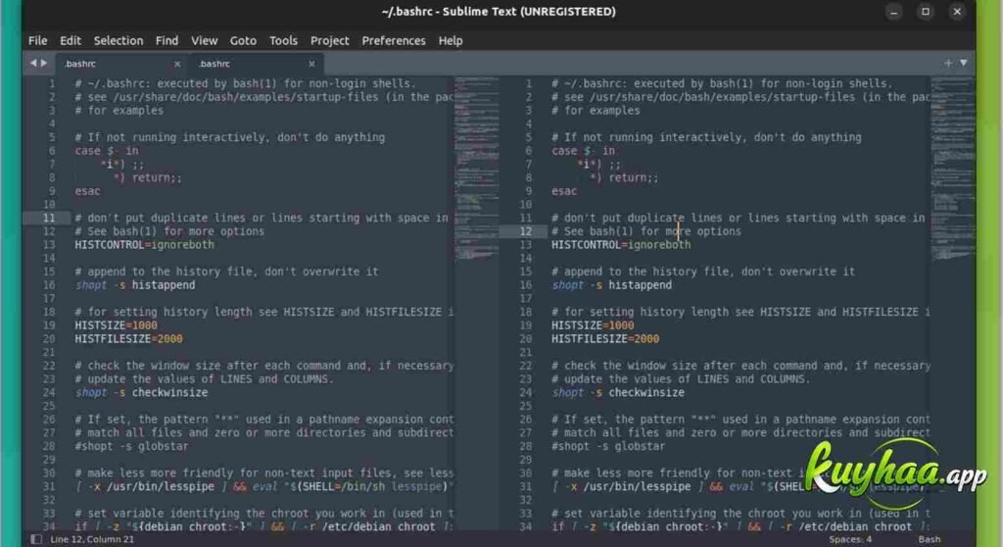Click 'shopt -s histappend' in left pane
1003x547 pixels.
(x=135, y=285)
